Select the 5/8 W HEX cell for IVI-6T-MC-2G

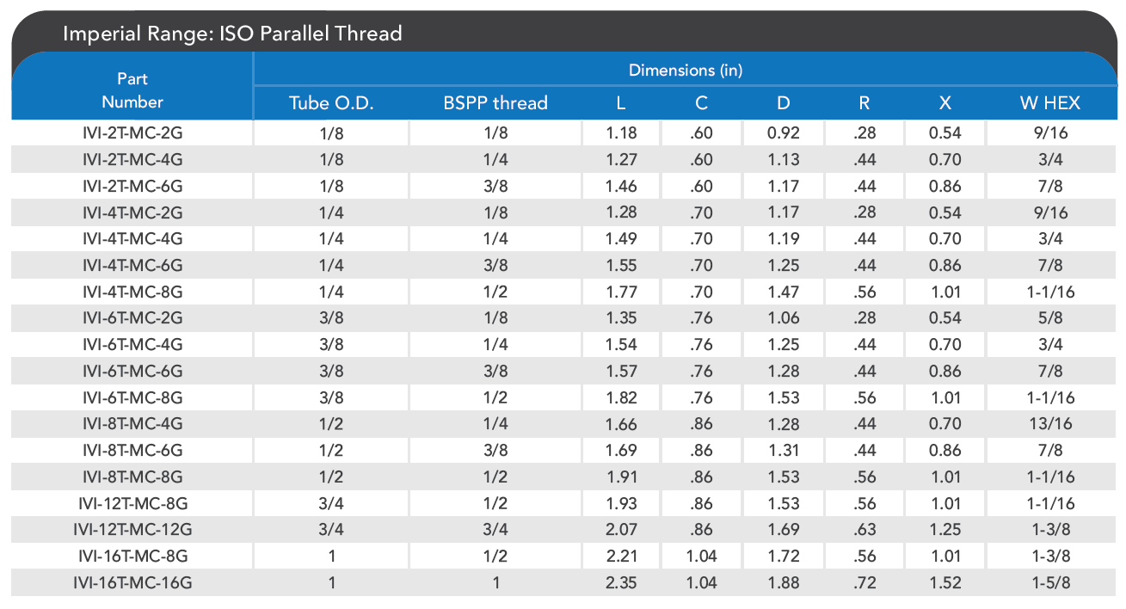click(x=1049, y=318)
